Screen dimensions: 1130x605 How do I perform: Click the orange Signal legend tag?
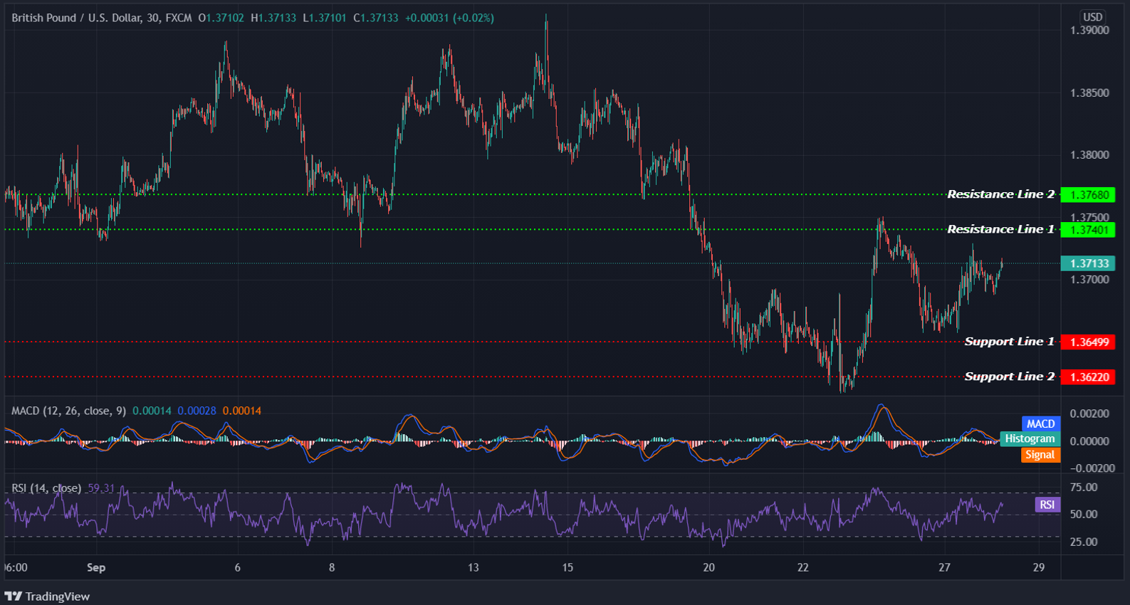[x=1040, y=455]
